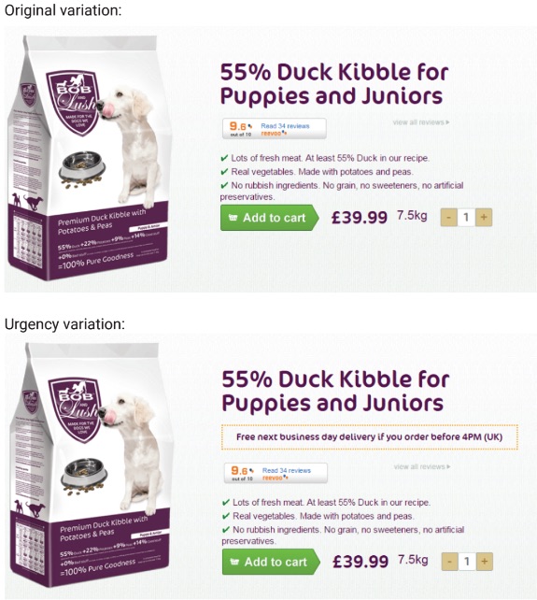Click the 9.6 rating score in urgency variation

240,470
